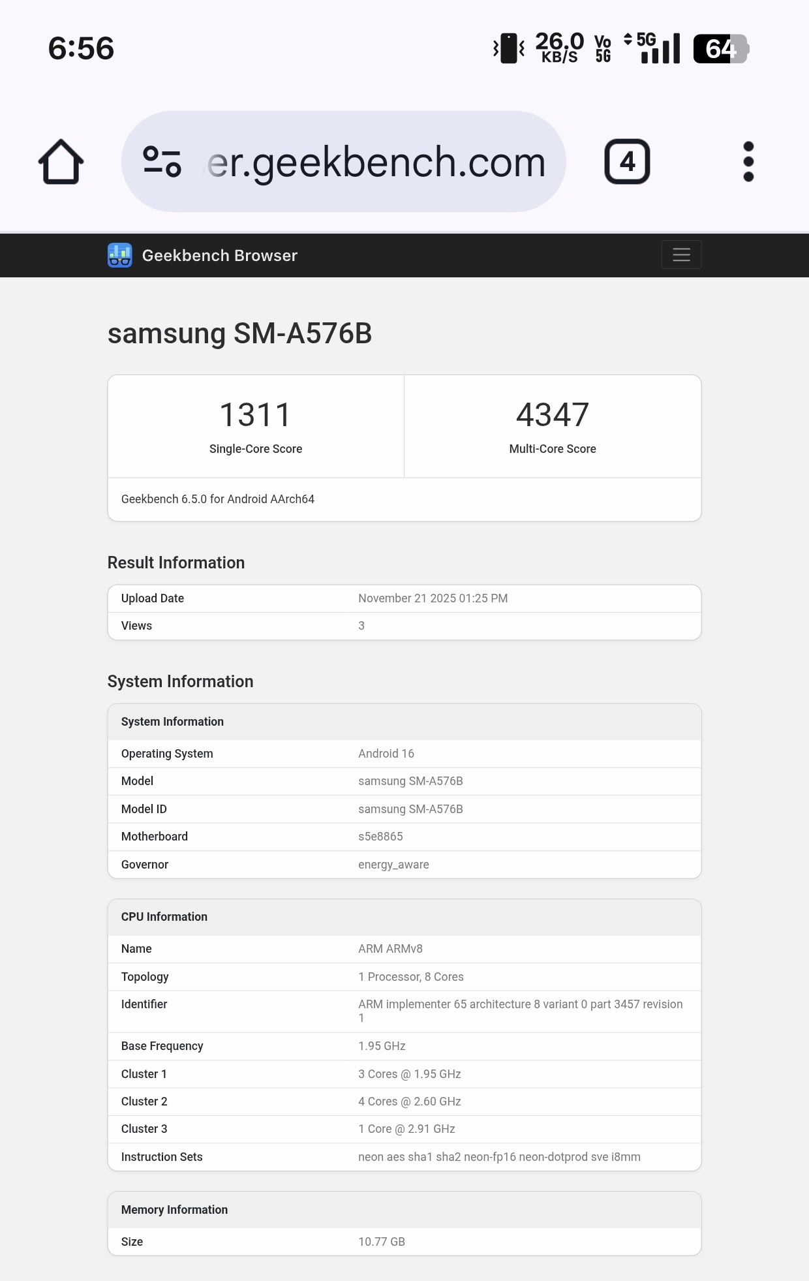Image resolution: width=809 pixels, height=1281 pixels.
Task: Select the instruction sets value neon aes sha1
Action: point(499,1157)
